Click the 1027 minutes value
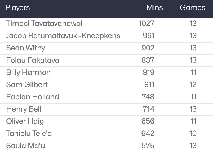Image resolution: width=213 pixels, height=153 pixels. [x=147, y=24]
